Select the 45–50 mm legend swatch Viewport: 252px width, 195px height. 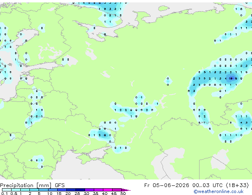coord(117,190)
